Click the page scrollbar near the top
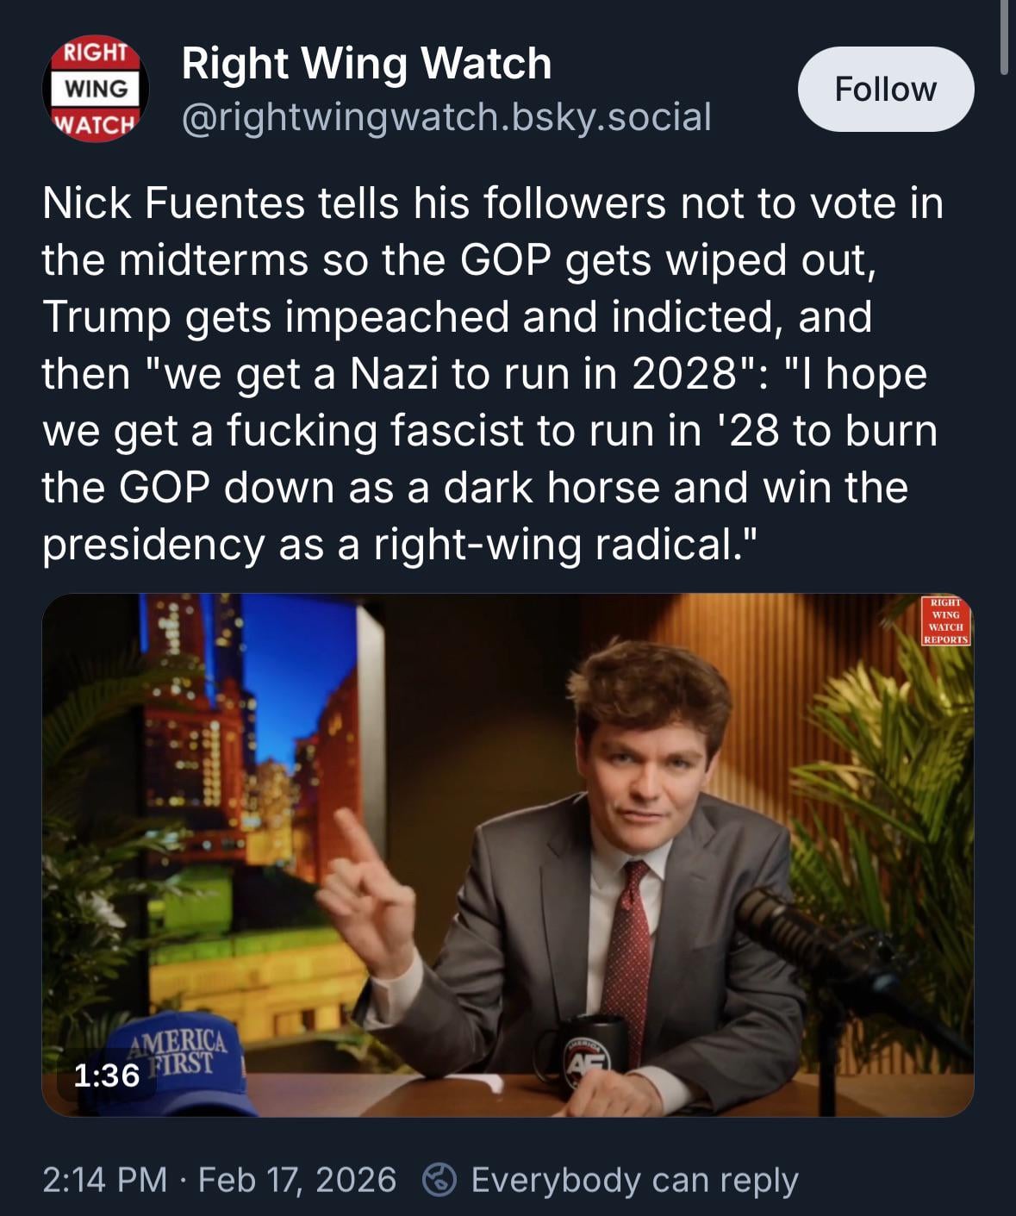The image size is (1016, 1216). coord(1005,38)
